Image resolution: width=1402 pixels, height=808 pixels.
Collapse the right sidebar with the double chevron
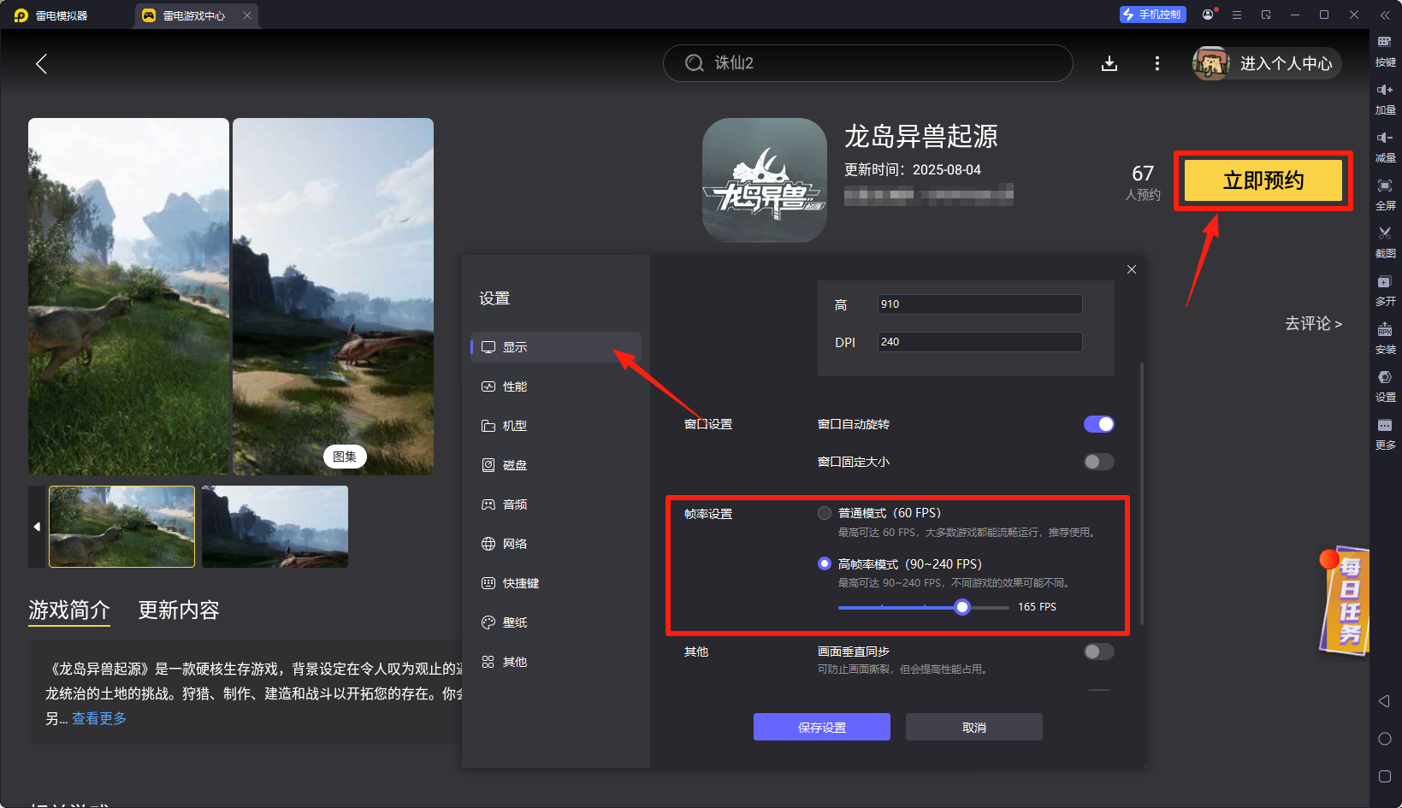click(1385, 15)
